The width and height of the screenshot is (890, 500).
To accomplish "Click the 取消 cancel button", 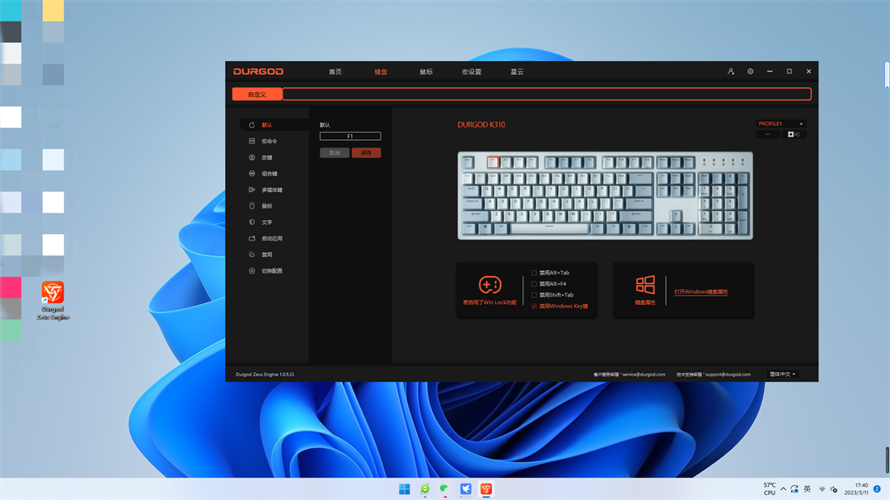I will 335,152.
